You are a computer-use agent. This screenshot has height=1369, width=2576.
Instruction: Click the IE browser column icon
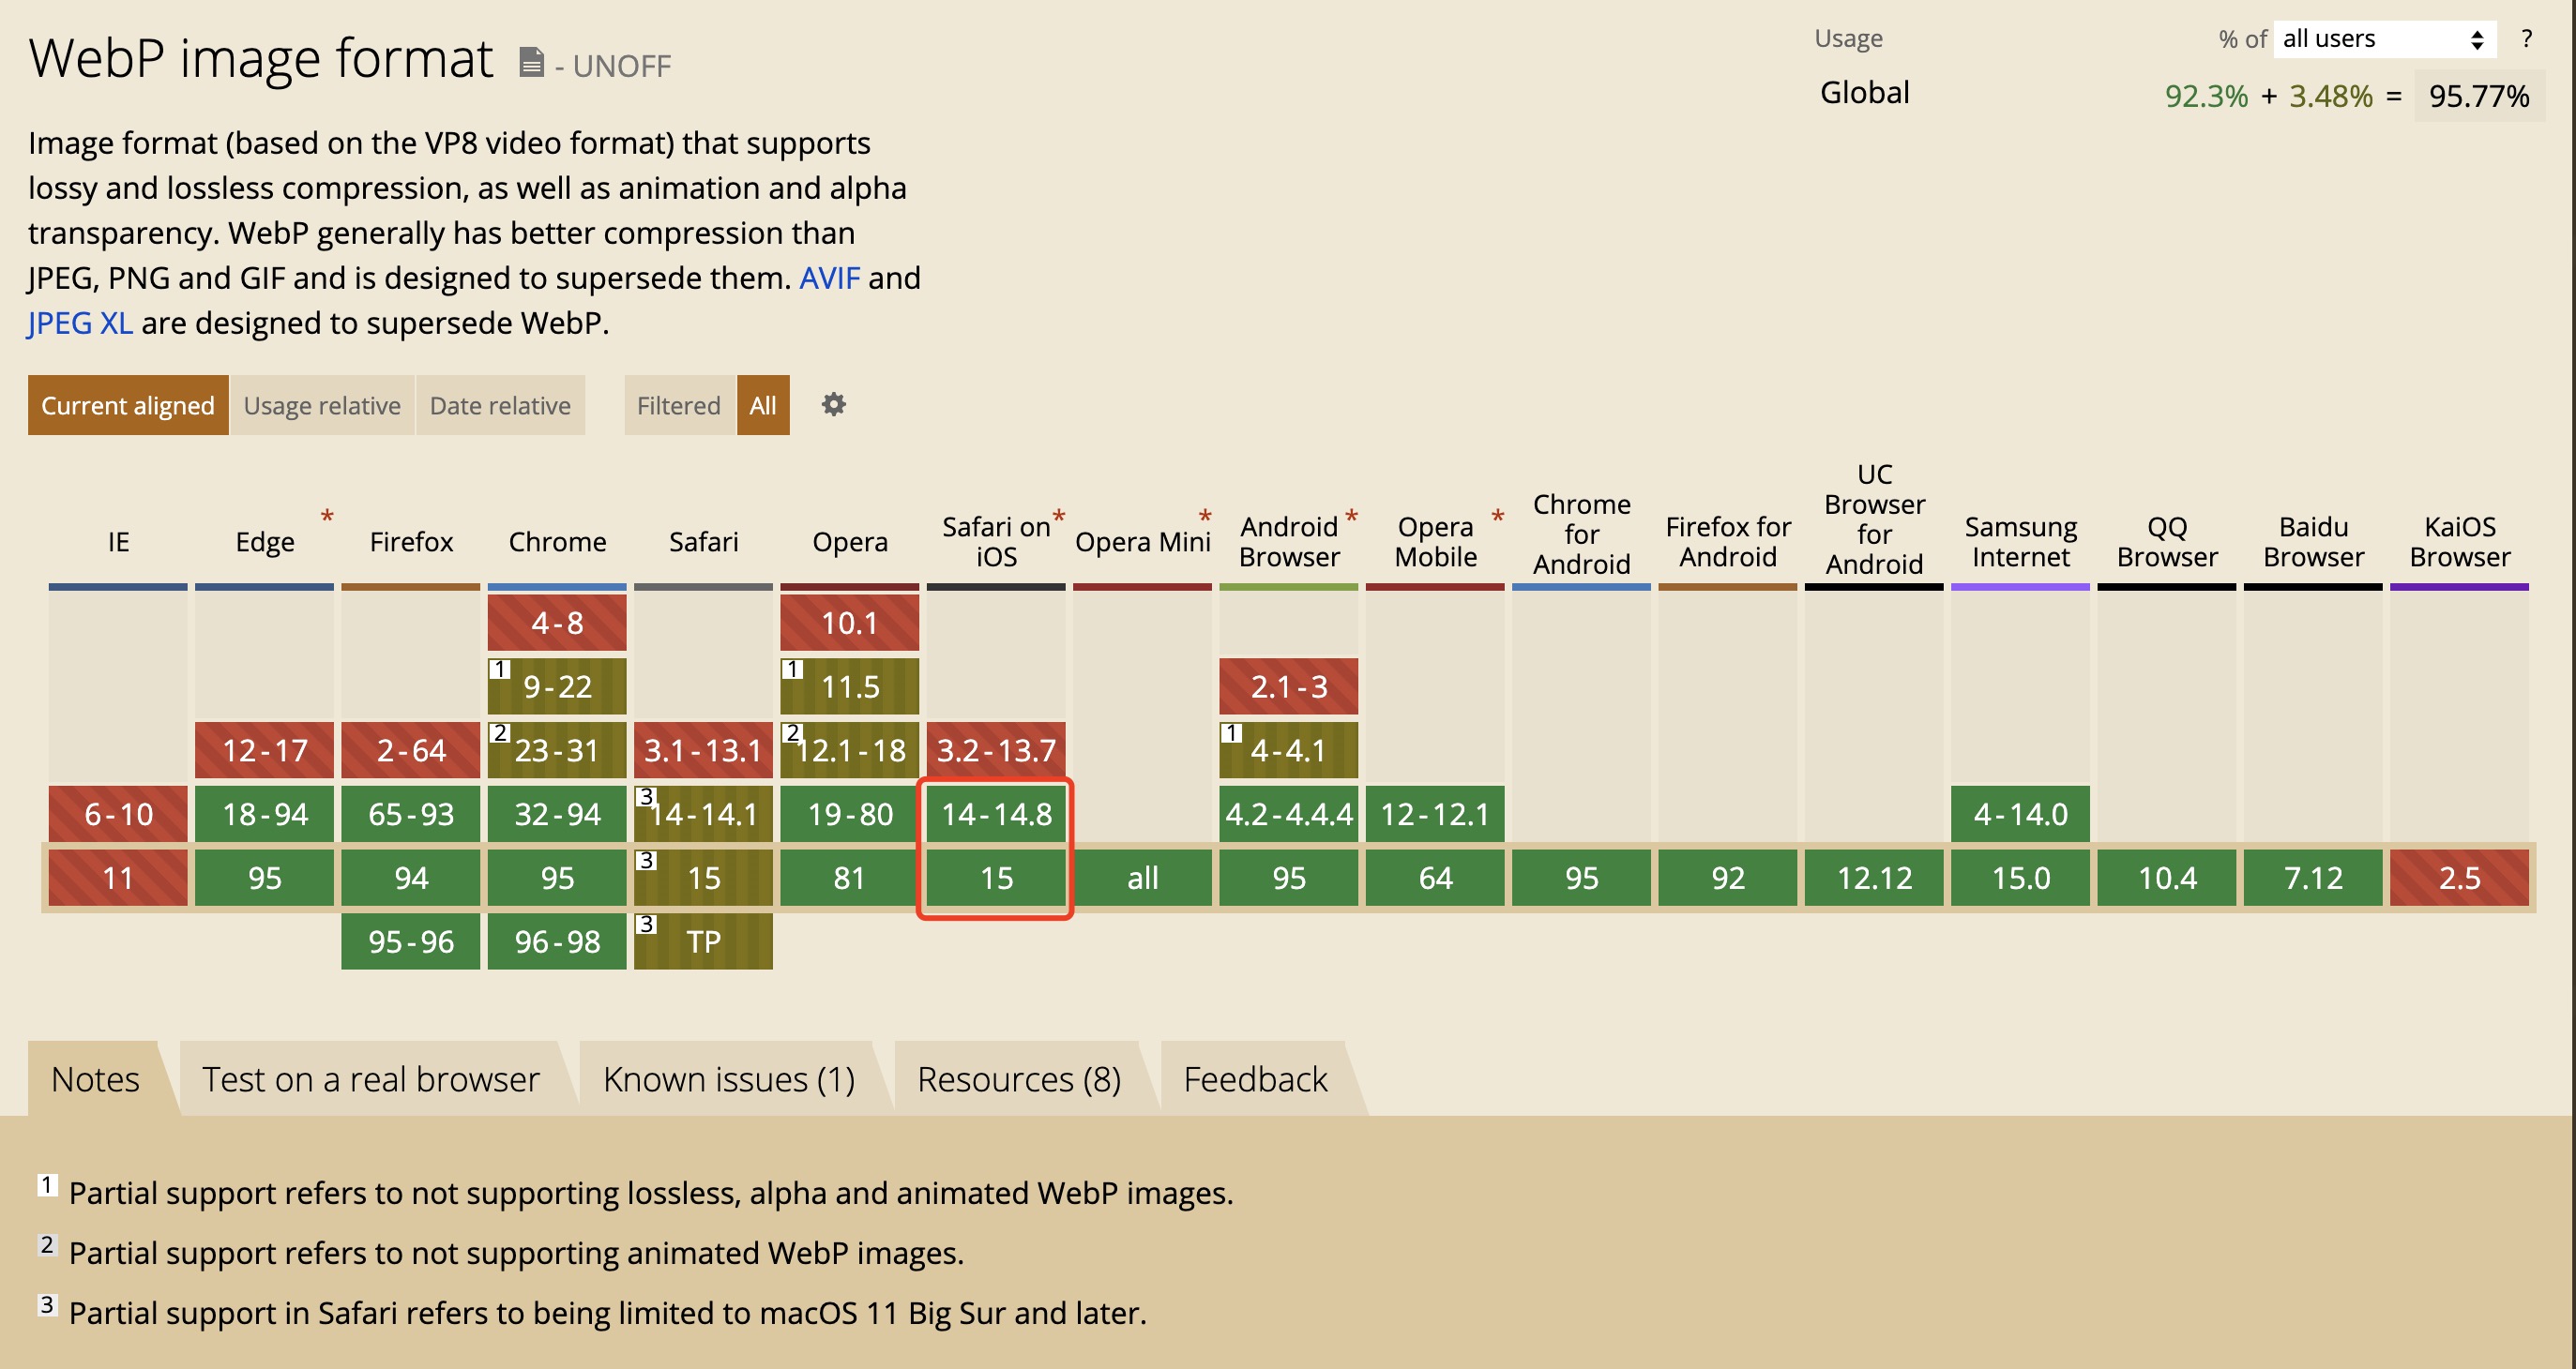115,540
